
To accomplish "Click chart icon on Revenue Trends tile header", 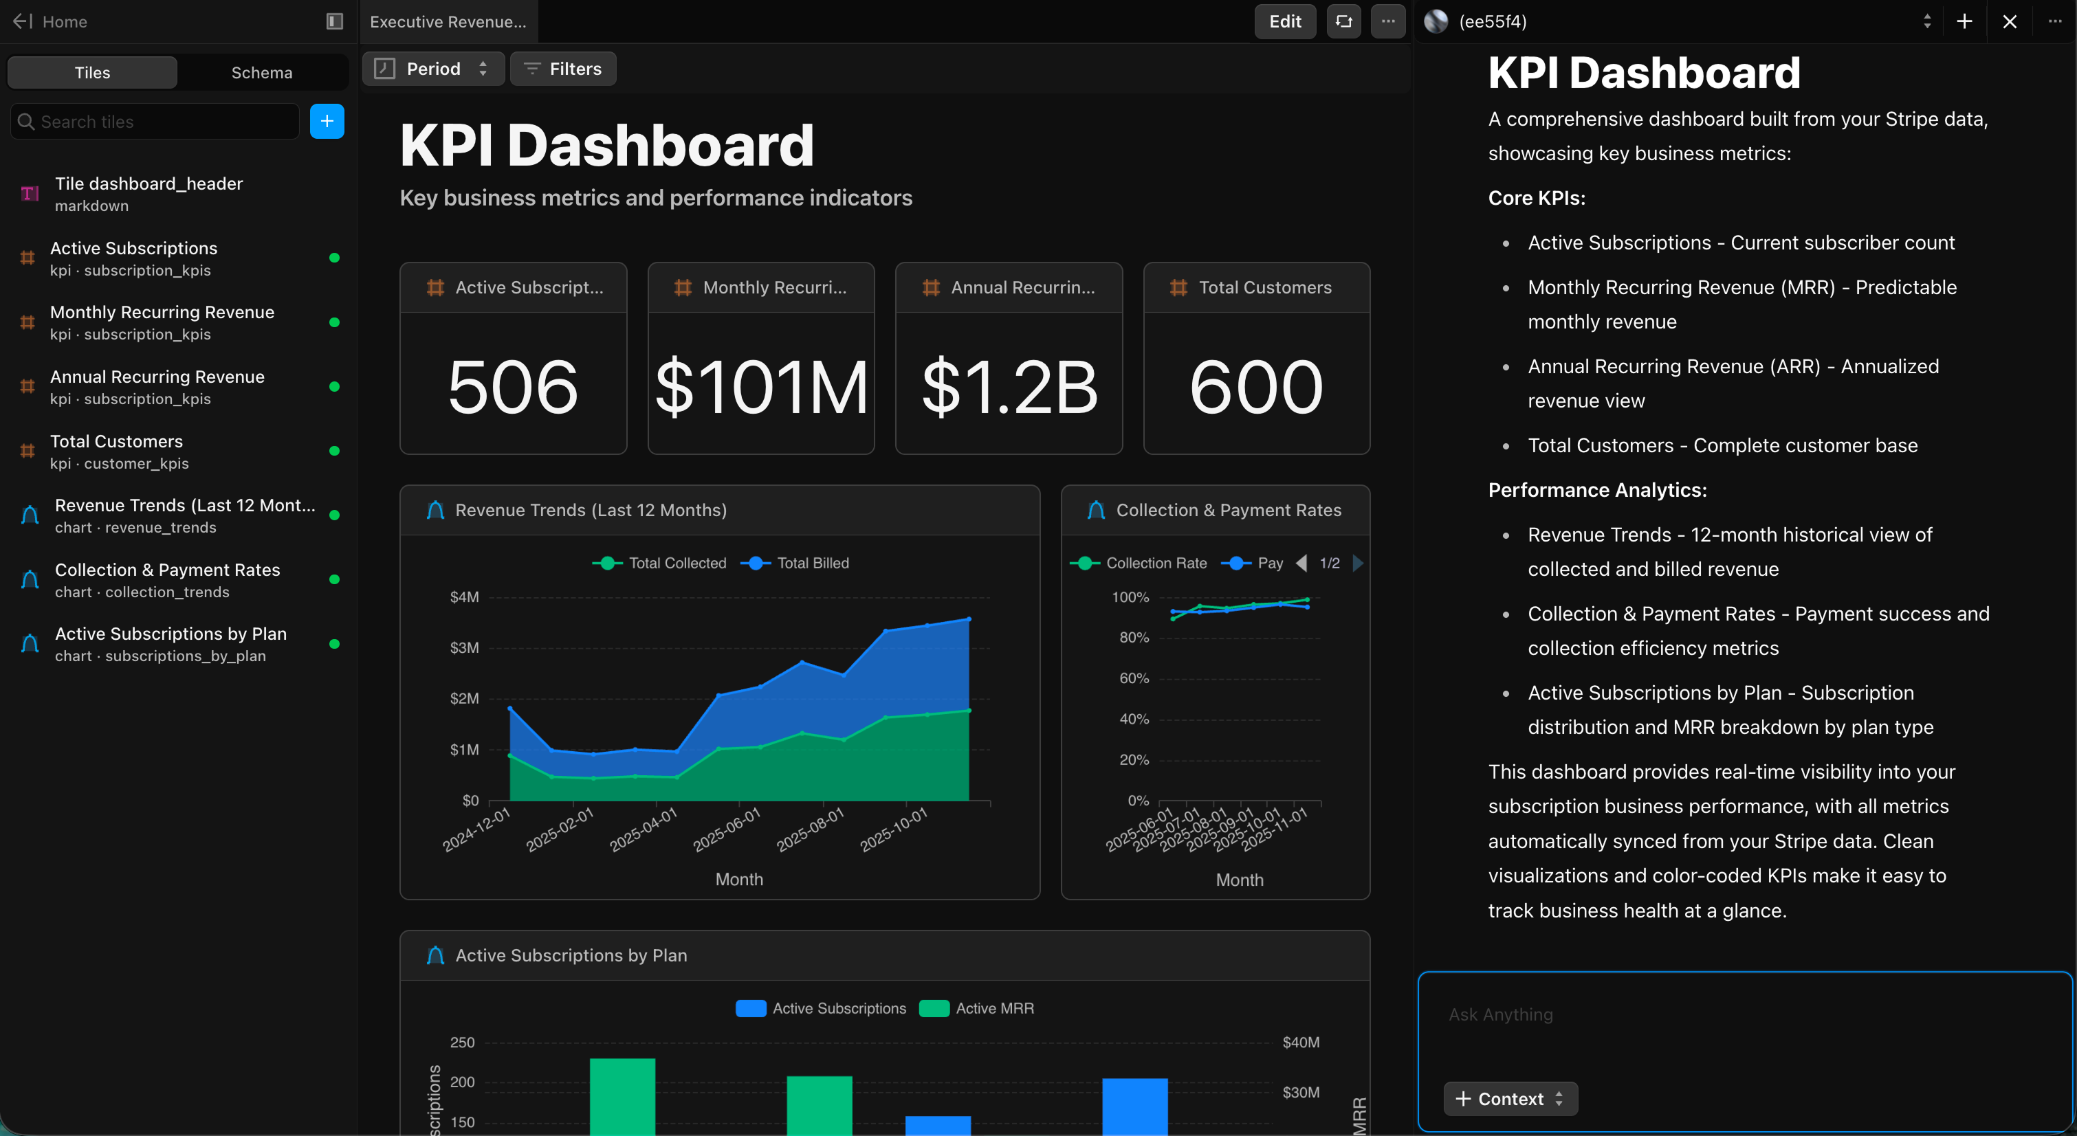I will (x=435, y=510).
